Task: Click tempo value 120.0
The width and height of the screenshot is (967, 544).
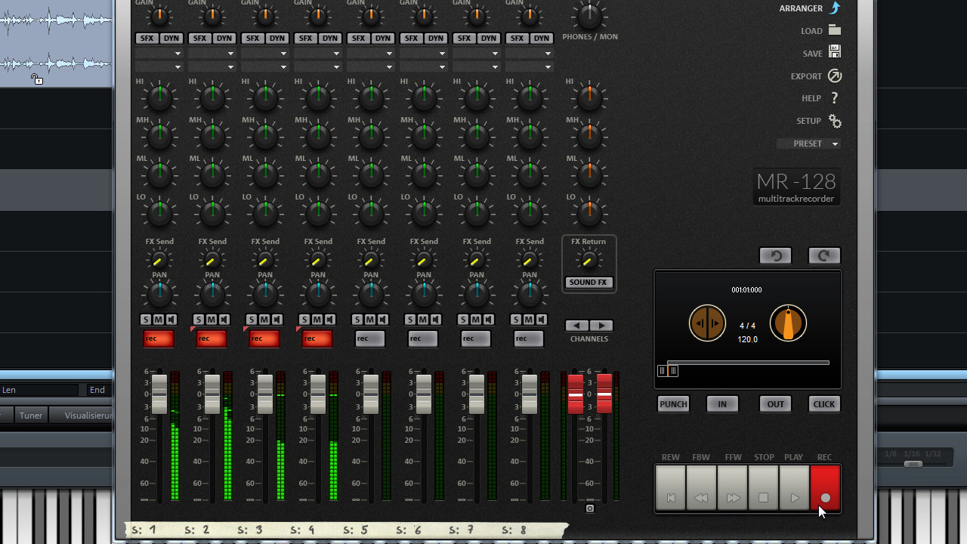Action: pyautogui.click(x=747, y=340)
